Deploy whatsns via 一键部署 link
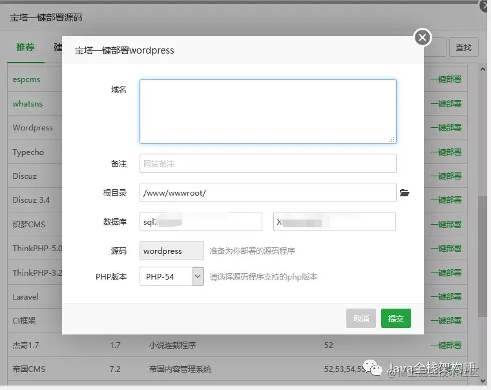Image resolution: width=491 pixels, height=390 pixels. coord(446,103)
